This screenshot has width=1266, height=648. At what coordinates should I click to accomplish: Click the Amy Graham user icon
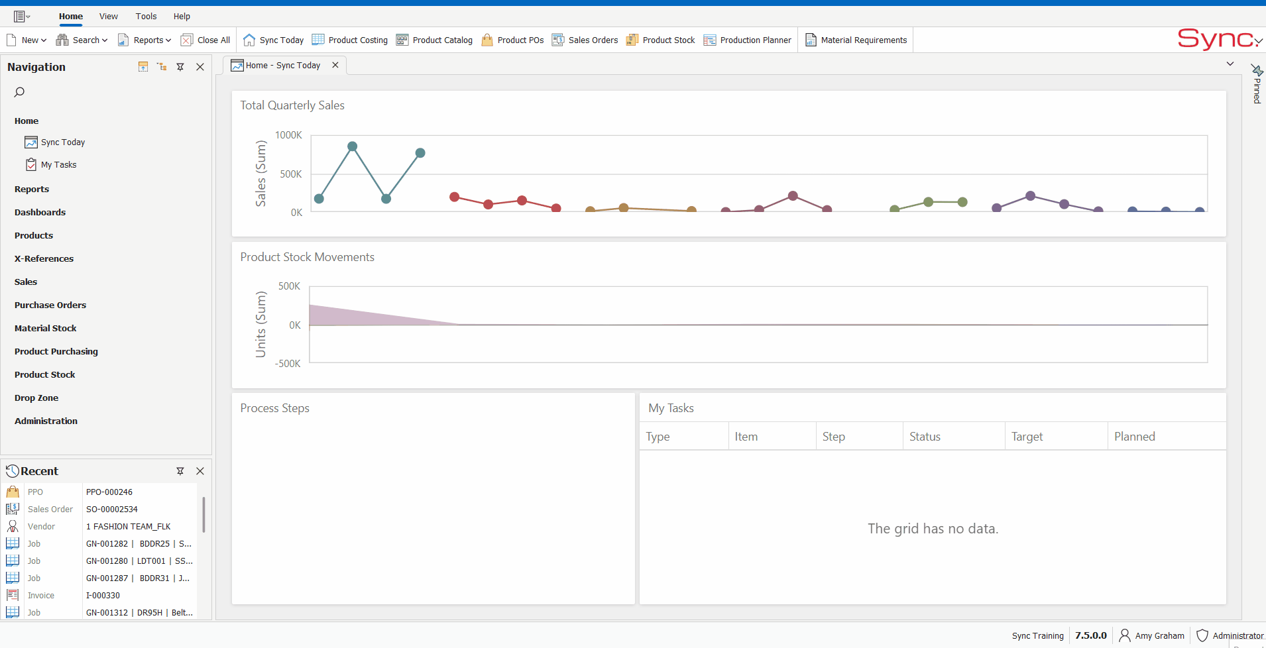pyautogui.click(x=1125, y=635)
